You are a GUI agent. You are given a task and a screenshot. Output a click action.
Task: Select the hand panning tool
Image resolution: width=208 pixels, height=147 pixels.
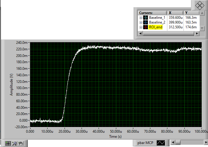click(21, 143)
